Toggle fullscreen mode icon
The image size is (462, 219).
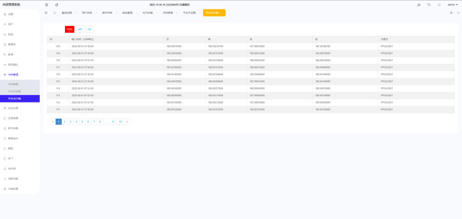coord(439,4)
